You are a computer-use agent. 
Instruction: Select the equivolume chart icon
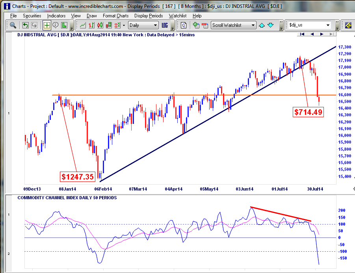pyautogui.click(x=109, y=25)
